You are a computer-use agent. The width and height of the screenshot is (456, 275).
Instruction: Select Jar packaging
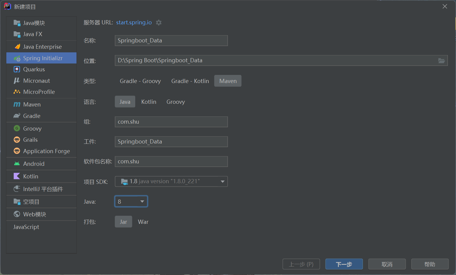pos(123,222)
